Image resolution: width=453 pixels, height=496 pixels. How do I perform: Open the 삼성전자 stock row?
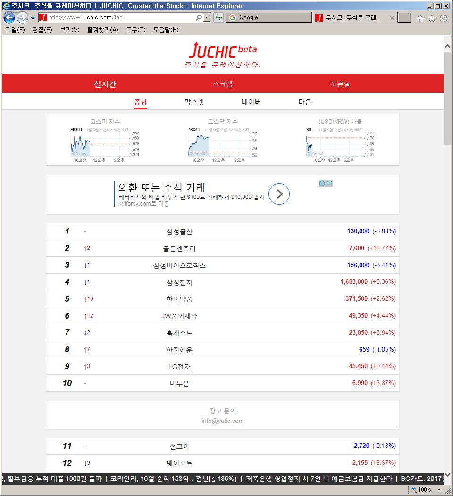coord(223,282)
